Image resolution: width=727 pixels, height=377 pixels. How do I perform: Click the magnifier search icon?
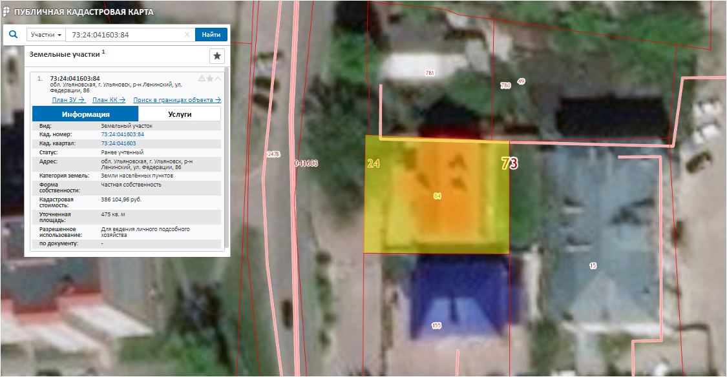(13, 35)
